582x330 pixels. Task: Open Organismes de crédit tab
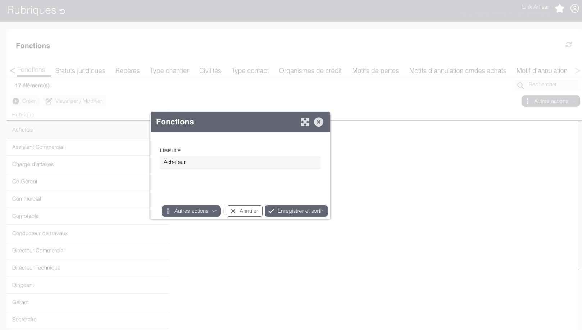tap(310, 71)
